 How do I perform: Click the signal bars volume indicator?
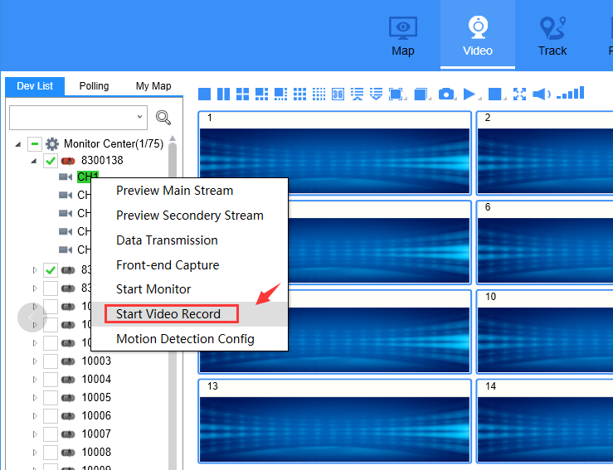(x=571, y=93)
